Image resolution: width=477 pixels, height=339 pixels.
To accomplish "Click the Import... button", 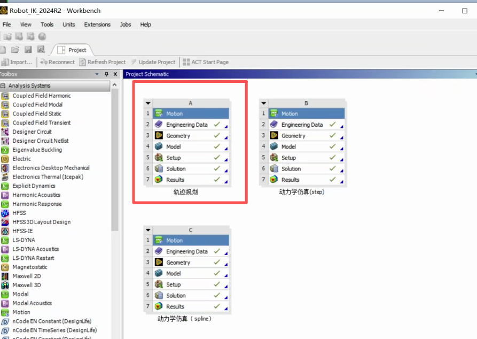I will pos(17,62).
